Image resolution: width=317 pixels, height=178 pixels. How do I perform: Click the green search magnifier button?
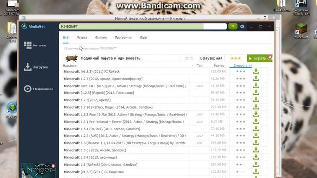point(233,26)
